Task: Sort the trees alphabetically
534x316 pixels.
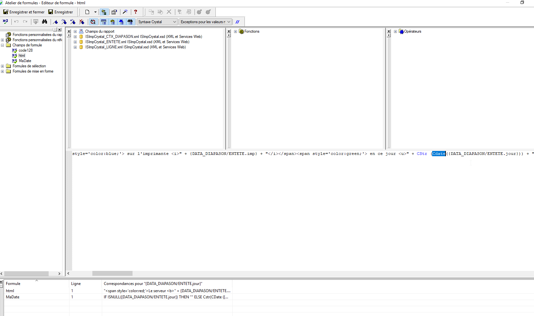Action: coord(93,22)
